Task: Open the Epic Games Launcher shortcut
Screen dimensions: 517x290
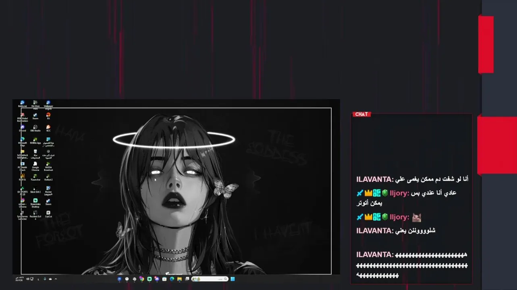Action: [x=22, y=215]
